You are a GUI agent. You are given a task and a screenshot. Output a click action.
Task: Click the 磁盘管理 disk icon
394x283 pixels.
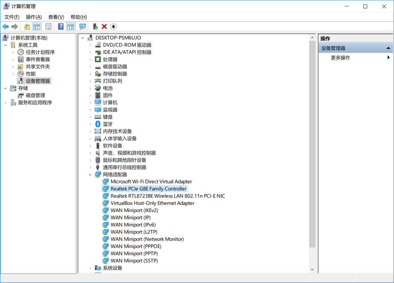[x=20, y=95]
